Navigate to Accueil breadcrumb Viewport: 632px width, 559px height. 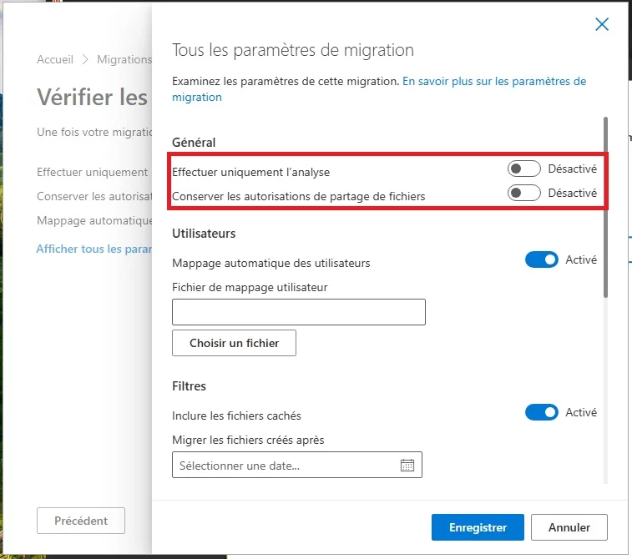tap(55, 59)
